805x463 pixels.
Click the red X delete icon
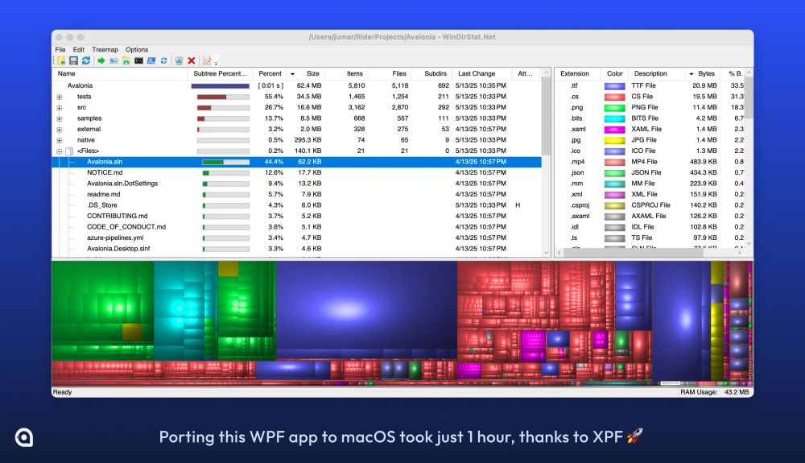pyautogui.click(x=192, y=60)
